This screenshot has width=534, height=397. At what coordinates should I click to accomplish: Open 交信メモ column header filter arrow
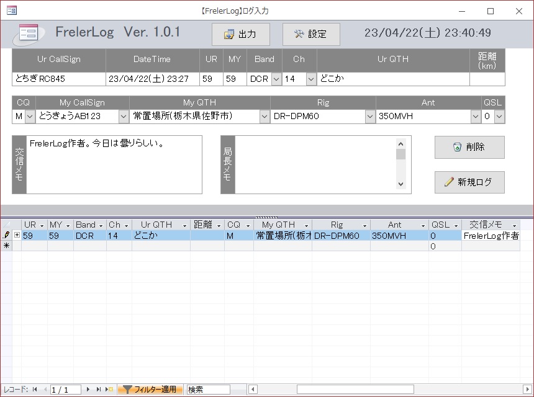[x=514, y=226]
